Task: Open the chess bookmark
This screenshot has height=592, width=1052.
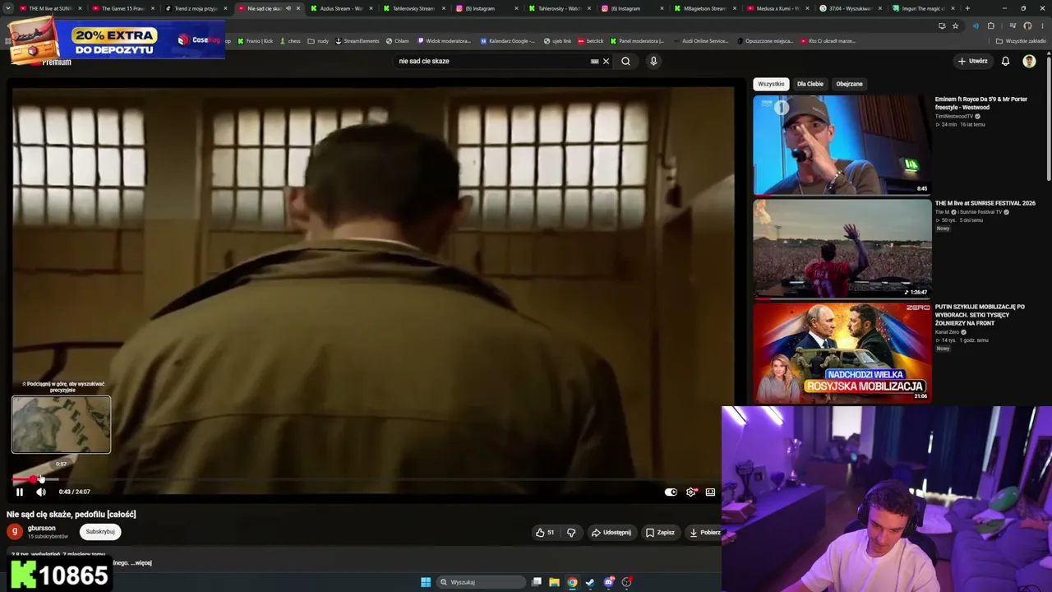Action: 290,41
